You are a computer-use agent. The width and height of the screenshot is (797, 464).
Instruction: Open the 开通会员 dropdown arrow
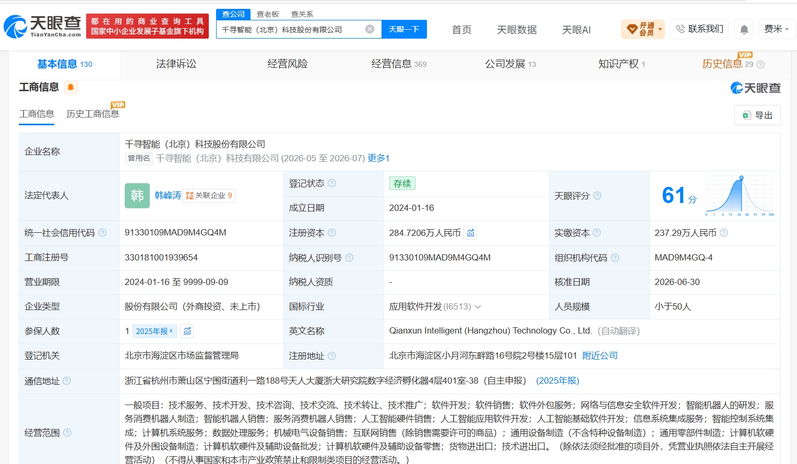click(x=660, y=29)
